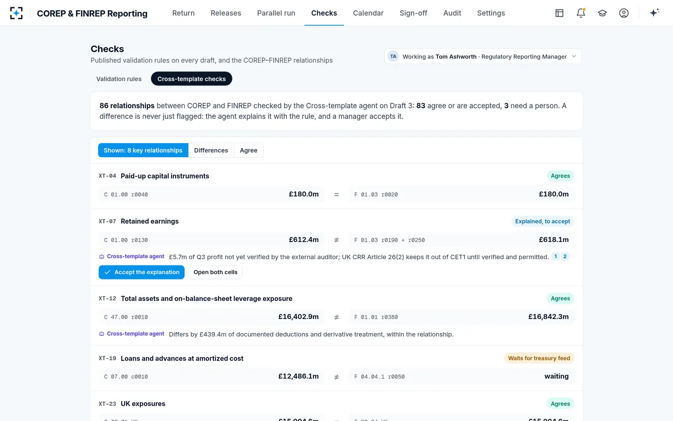Select Cross-template checks pill
Viewport: 673px width, 421px height.
pos(192,79)
